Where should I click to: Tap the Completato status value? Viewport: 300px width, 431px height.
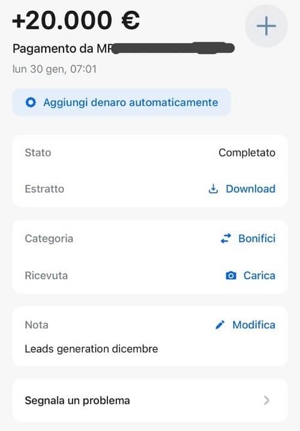(247, 152)
